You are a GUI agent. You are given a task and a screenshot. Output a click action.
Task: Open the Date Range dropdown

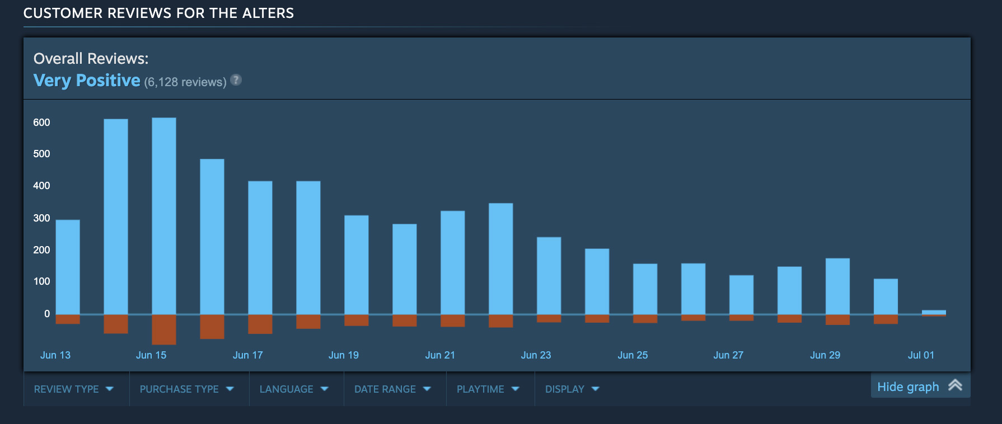(x=392, y=389)
